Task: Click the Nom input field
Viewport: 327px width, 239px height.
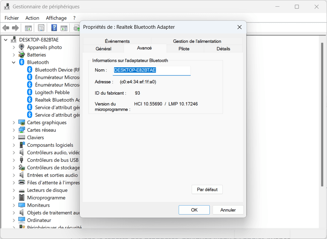Action: (152, 70)
